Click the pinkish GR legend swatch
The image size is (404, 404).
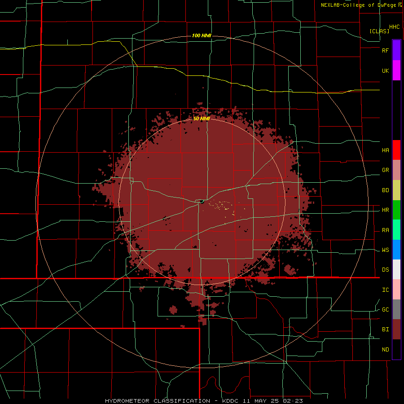pos(396,170)
